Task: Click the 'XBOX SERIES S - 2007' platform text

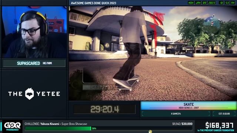Action: click(188, 108)
